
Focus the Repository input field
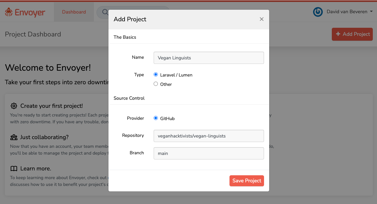click(x=209, y=136)
